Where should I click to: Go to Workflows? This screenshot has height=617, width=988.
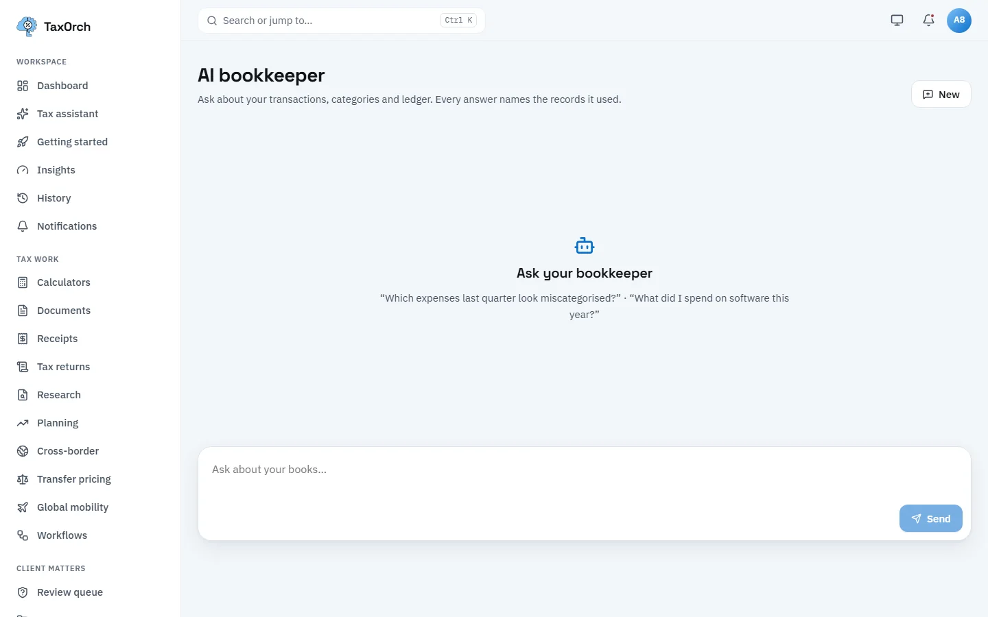[x=90, y=535]
